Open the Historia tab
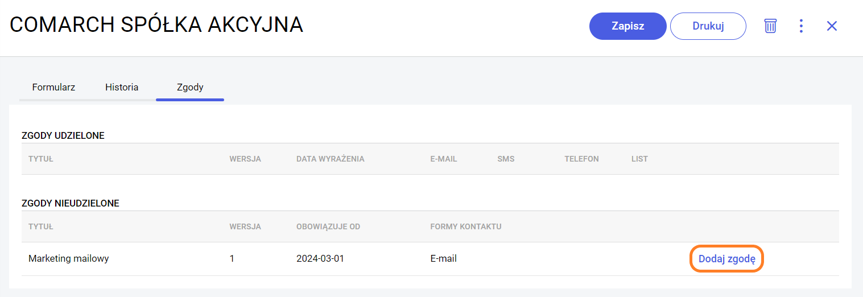This screenshot has height=297, width=863. [122, 88]
